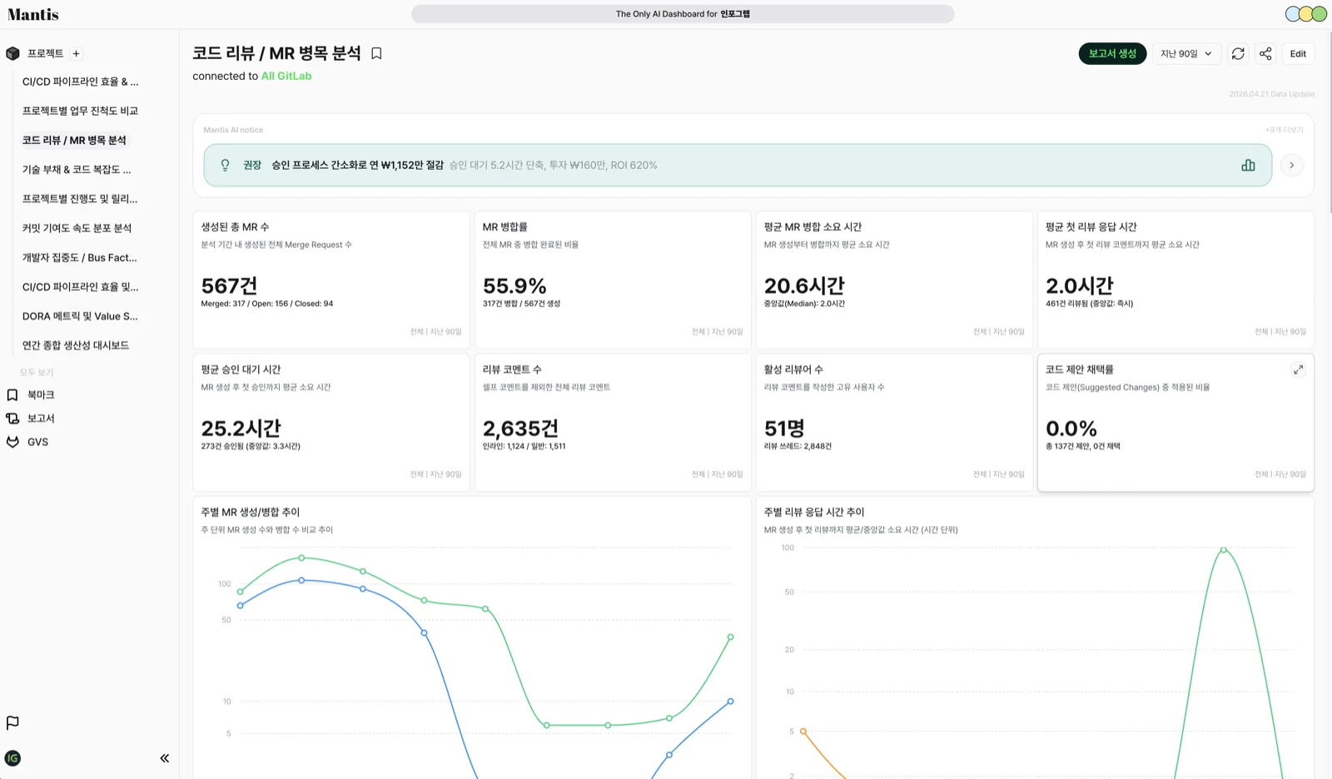Click the Edit button

pyautogui.click(x=1298, y=53)
